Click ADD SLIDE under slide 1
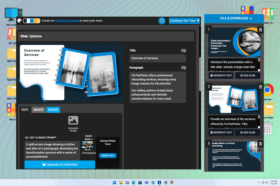 coord(247,75)
